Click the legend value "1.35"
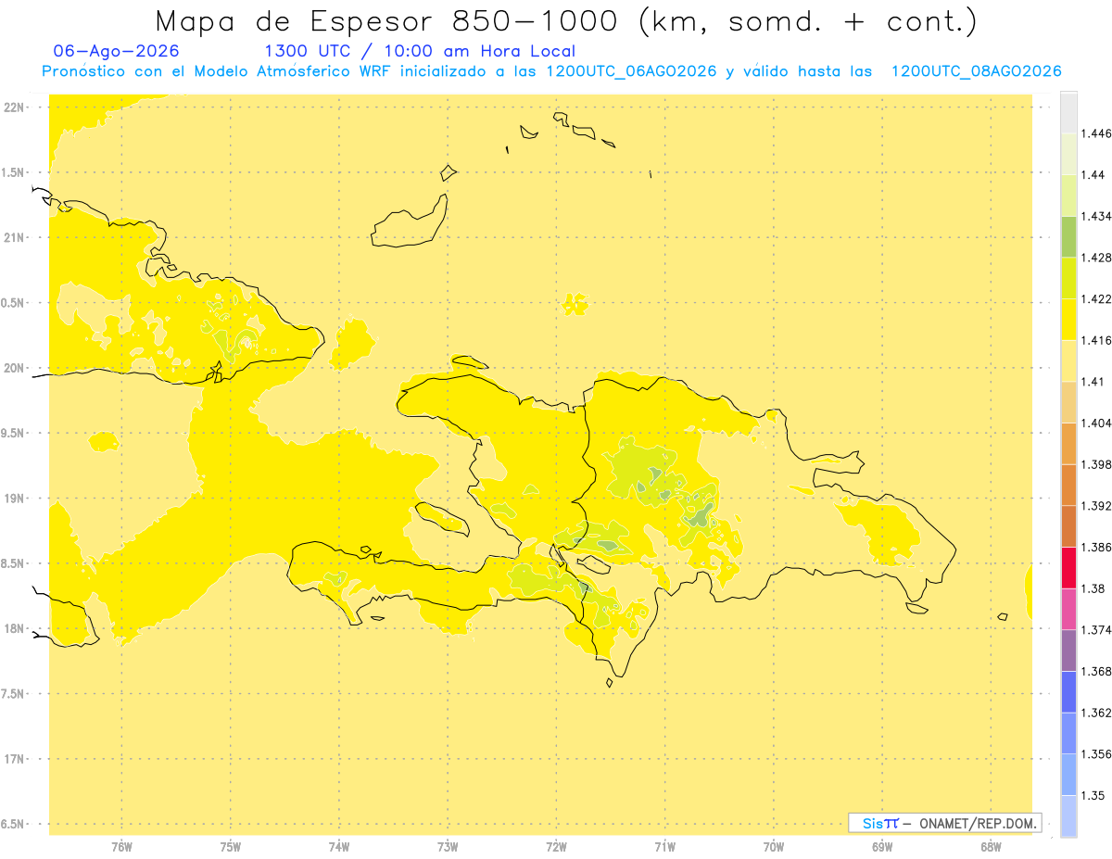This screenshot has height=859, width=1112. (1093, 795)
